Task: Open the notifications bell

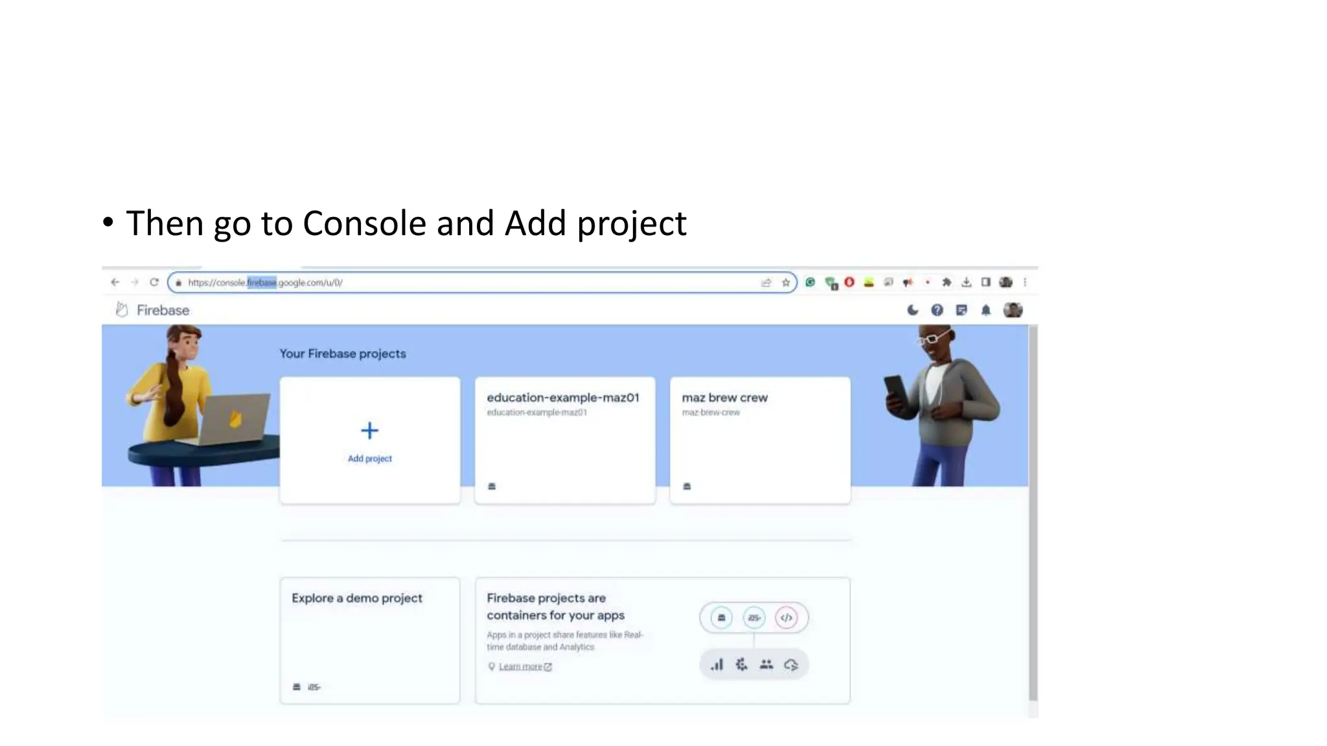Action: (x=986, y=310)
